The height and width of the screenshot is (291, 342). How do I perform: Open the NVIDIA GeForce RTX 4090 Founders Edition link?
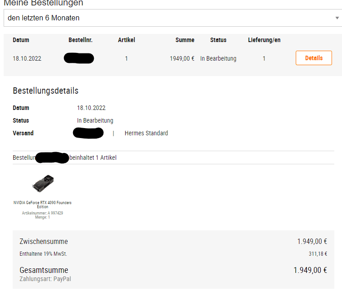[x=43, y=205]
